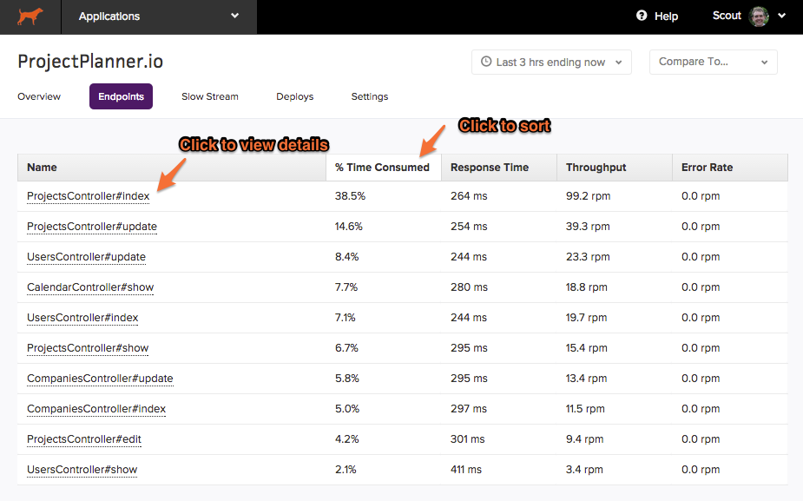Click the 7.7% time consumed value

click(x=346, y=287)
